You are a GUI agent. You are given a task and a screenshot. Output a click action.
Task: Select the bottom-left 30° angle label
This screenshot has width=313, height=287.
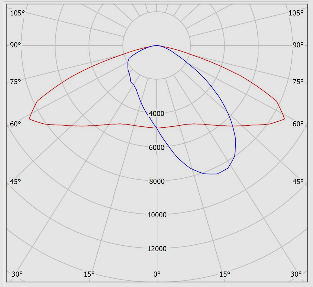tap(17, 274)
